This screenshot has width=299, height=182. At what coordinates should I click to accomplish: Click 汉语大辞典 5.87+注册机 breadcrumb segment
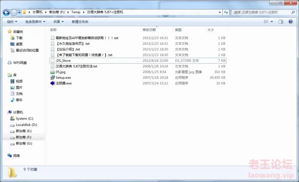105,12
